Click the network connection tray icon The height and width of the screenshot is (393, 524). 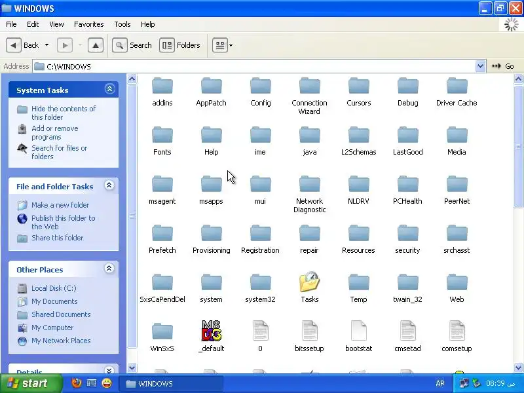point(464,383)
